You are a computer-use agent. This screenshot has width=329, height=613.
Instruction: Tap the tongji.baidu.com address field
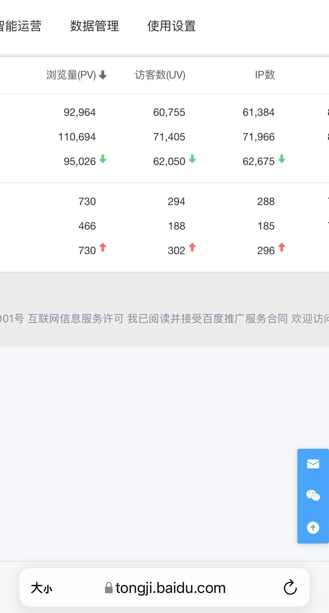[x=171, y=588]
